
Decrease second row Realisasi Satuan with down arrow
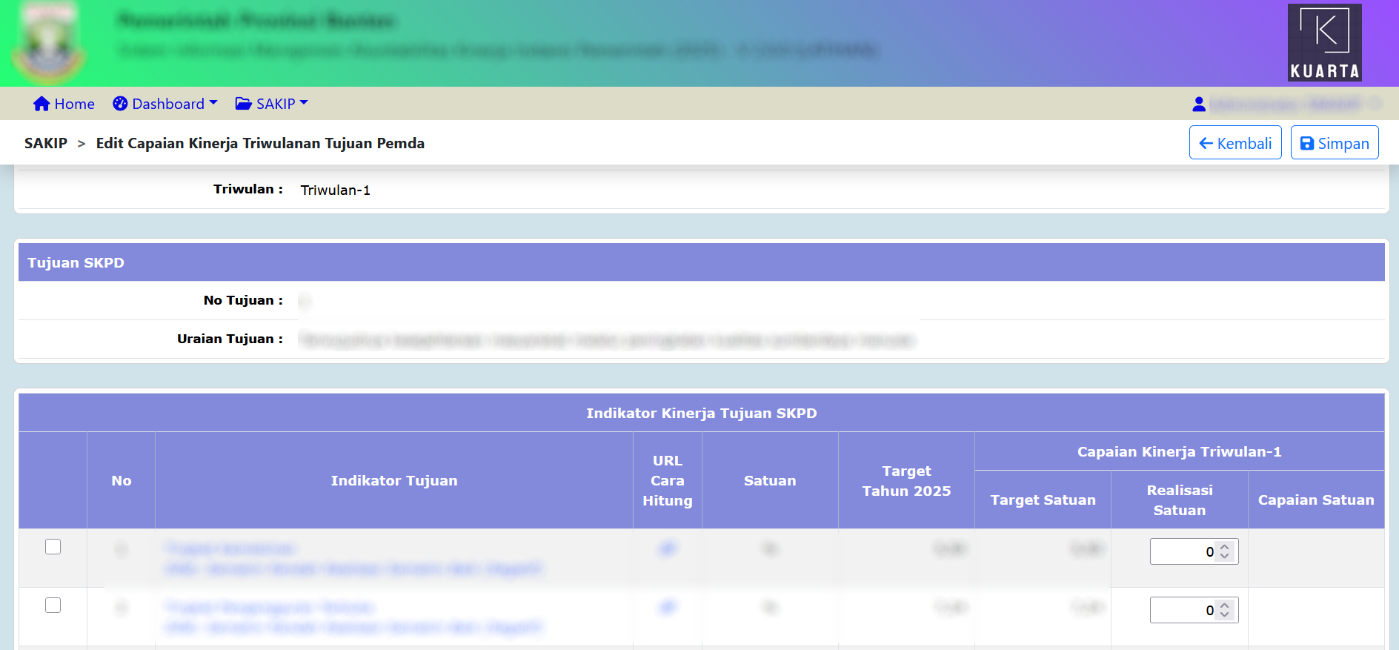pos(1225,614)
